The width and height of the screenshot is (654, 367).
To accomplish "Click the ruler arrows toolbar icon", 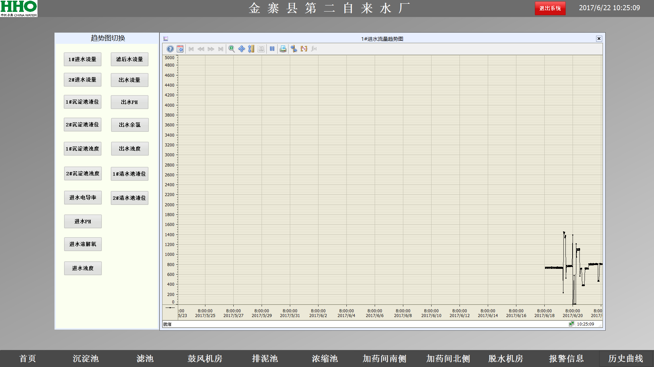I will coord(294,49).
